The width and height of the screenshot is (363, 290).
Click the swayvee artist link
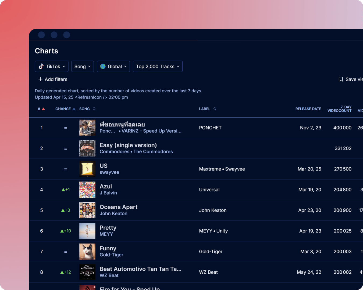point(109,172)
